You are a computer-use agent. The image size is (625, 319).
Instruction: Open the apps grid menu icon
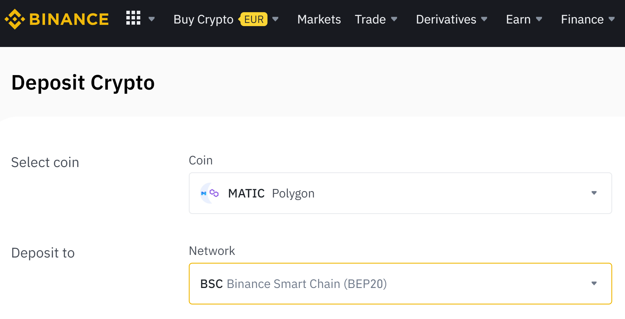click(133, 18)
